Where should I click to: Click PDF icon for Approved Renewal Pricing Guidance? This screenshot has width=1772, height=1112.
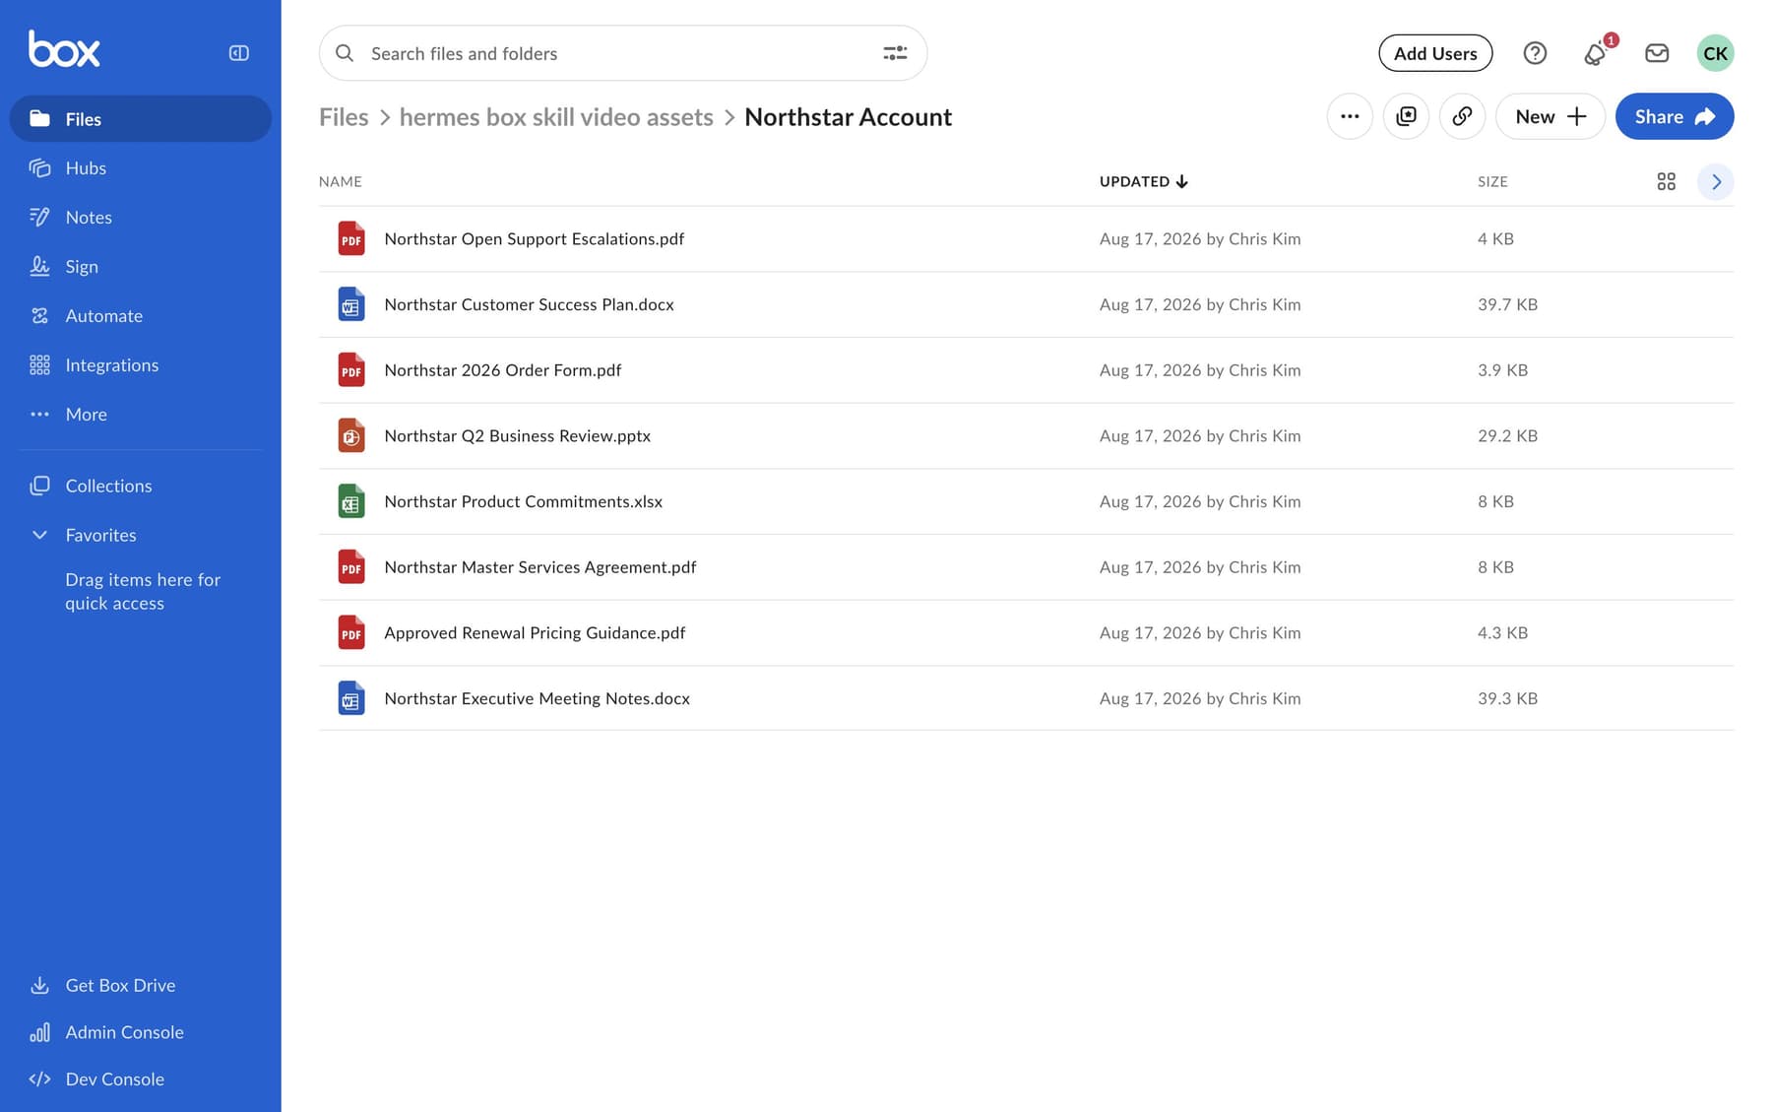point(351,632)
